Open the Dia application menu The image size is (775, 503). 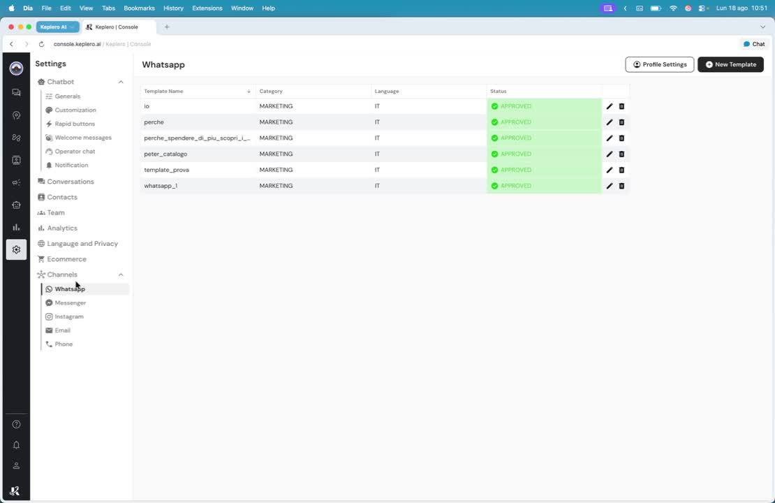pos(28,8)
